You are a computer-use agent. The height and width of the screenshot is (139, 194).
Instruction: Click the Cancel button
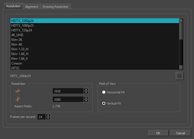tap(180, 133)
